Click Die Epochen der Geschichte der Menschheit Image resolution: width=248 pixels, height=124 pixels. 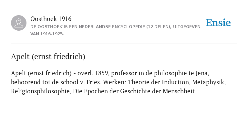click(134, 91)
